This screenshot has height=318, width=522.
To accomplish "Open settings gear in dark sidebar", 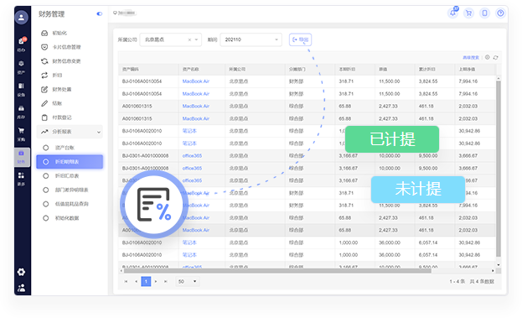I will coord(21,272).
